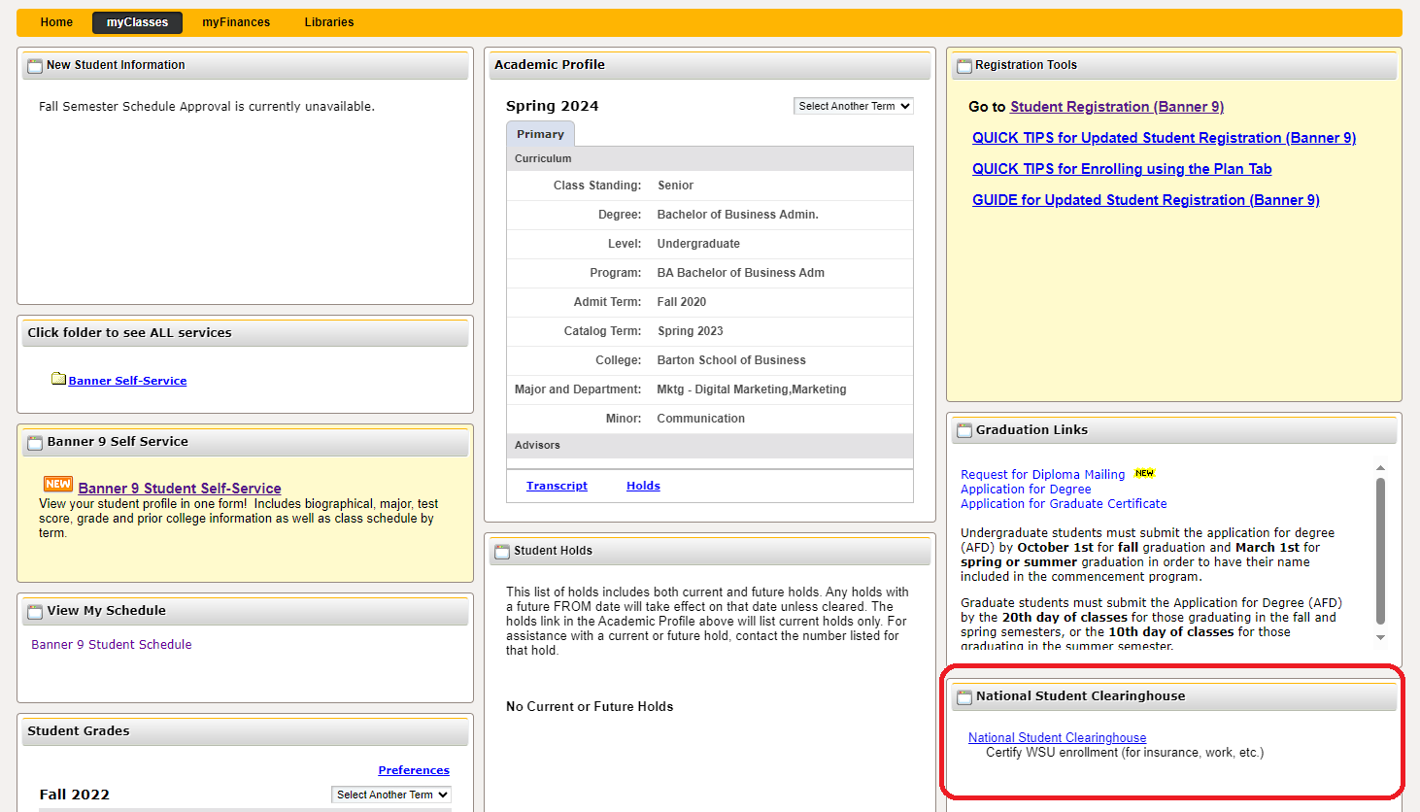Click the Certify WSU enrollment description text

[1125, 753]
